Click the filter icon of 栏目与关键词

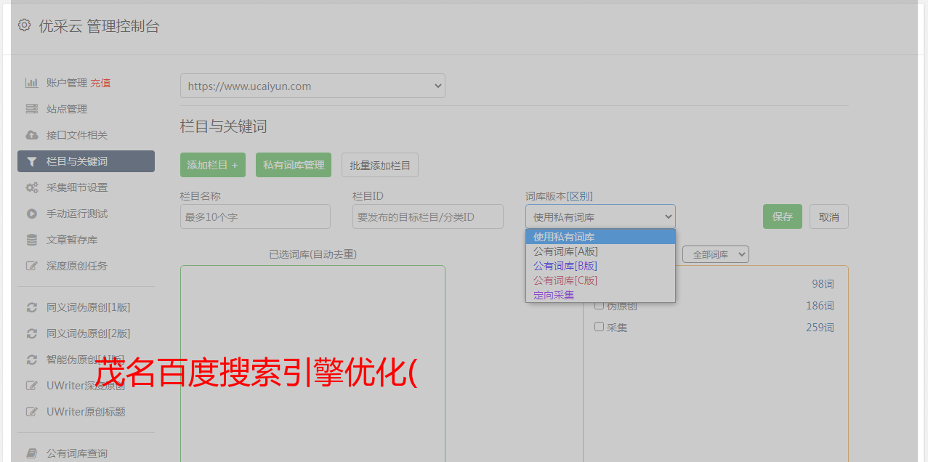pyautogui.click(x=31, y=161)
